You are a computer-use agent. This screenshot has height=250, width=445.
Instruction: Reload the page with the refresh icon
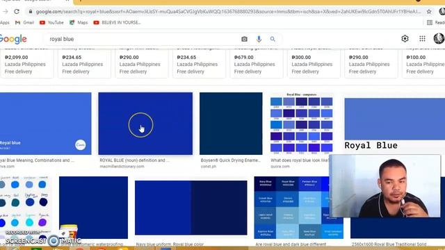pos(17,12)
